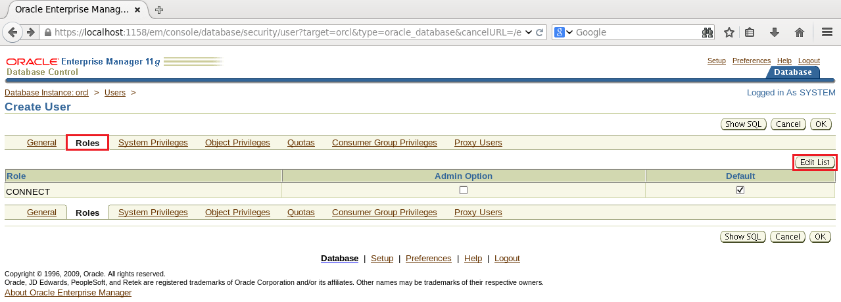Click the Database tab at top right
Image resolution: width=841 pixels, height=302 pixels.
[x=793, y=72]
